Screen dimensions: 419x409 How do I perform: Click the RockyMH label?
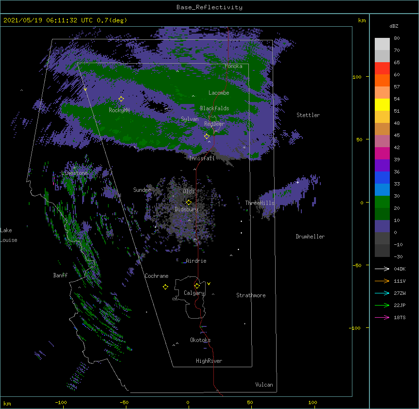coord(119,110)
